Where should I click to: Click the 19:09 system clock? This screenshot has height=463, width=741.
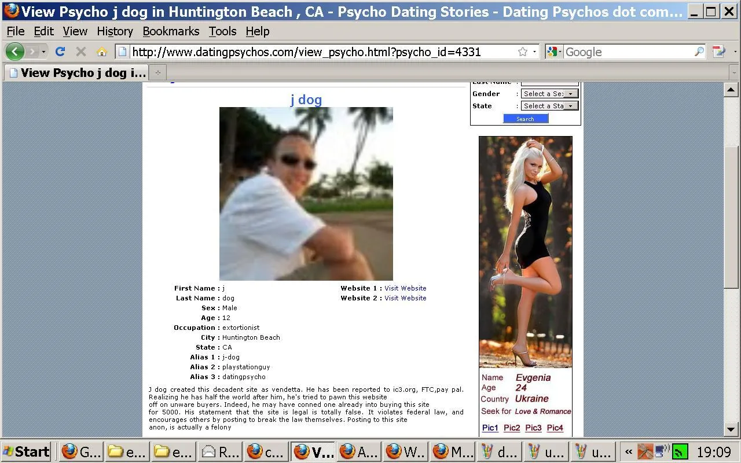coord(714,451)
